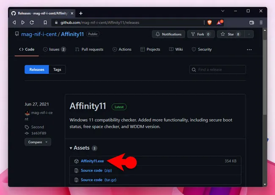Open the Brave wallet icon
The width and height of the screenshot is (275, 195).
tap(252, 22)
